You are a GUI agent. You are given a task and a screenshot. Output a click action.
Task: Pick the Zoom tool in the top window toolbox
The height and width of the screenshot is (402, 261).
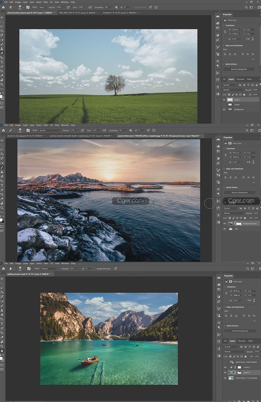(x=2, y=85)
